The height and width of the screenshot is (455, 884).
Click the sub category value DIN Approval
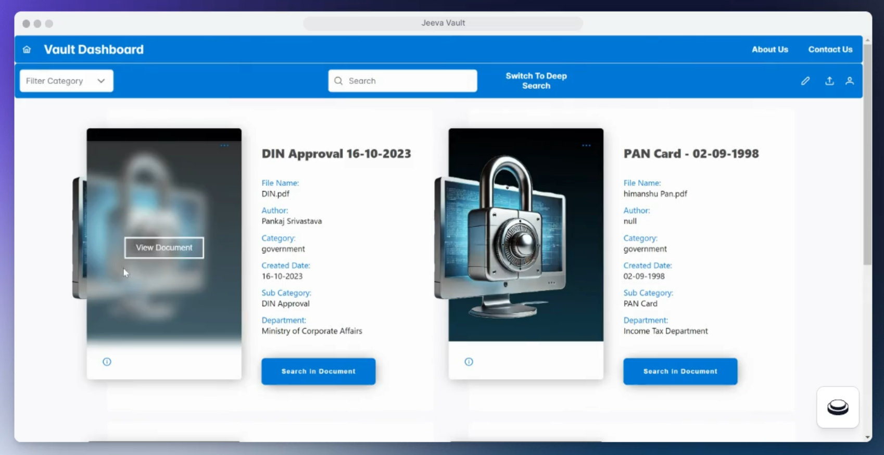point(285,304)
